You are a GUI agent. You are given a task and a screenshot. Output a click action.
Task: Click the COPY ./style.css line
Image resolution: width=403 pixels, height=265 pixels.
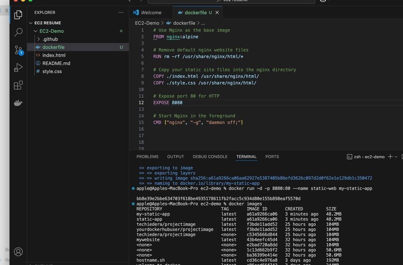pos(205,83)
